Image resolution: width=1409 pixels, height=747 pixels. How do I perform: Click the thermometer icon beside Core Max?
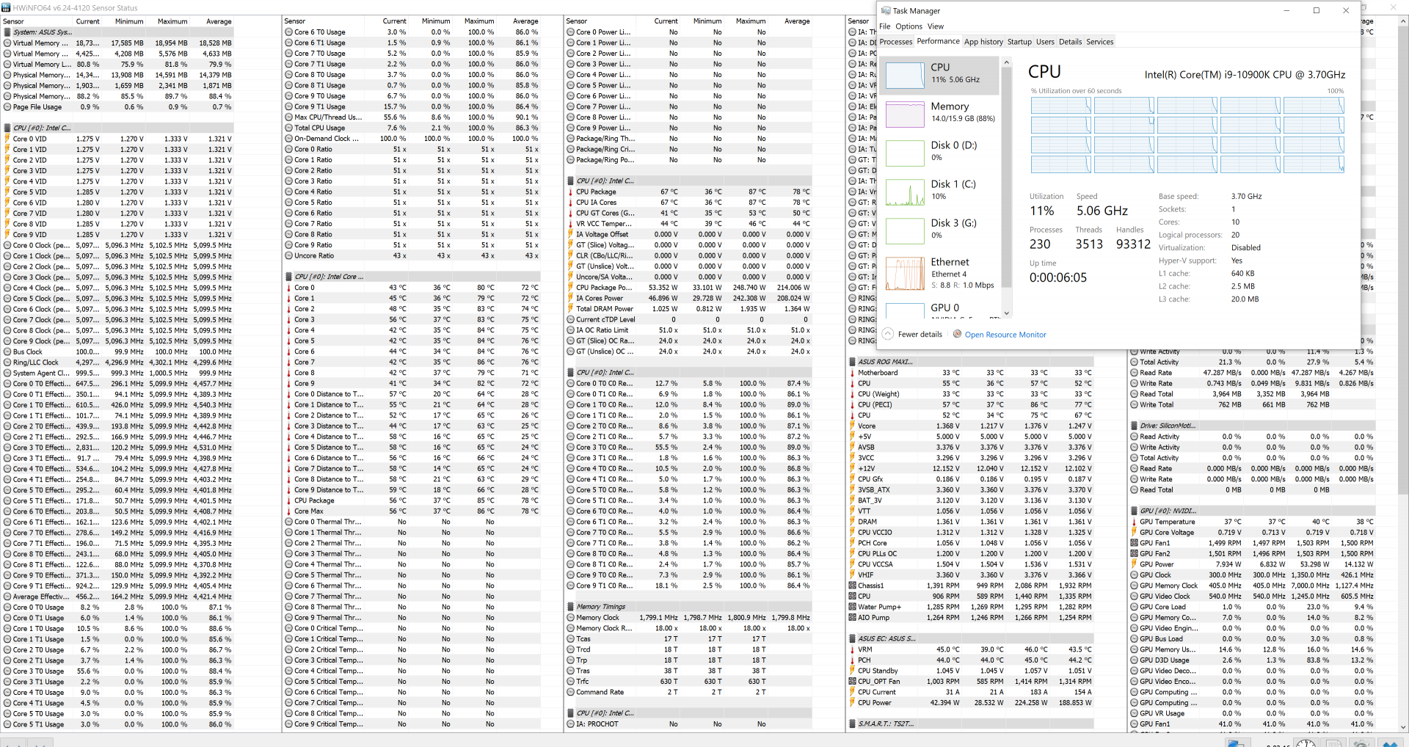coord(289,511)
